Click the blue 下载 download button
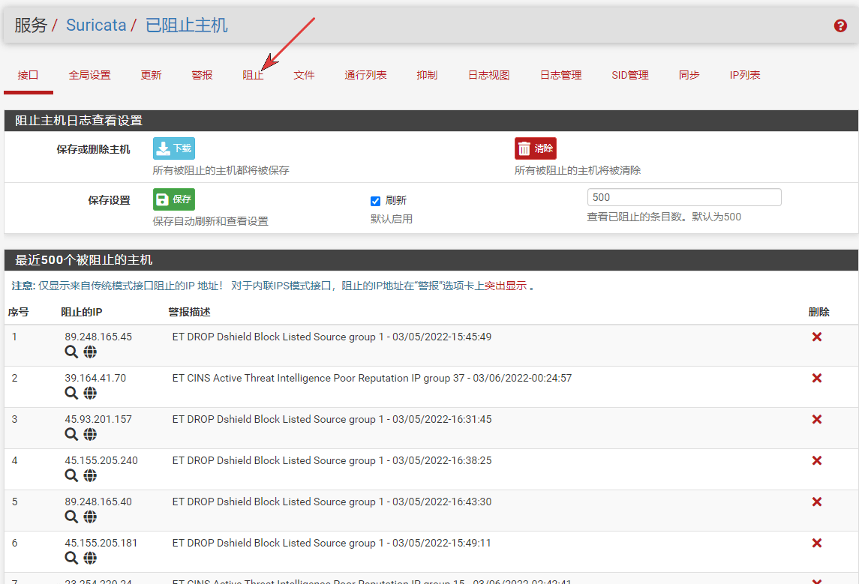The image size is (859, 584). pos(174,148)
